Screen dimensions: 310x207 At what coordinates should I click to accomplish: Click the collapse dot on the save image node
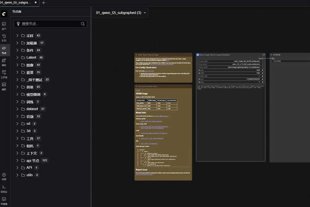pyautogui.click(x=271, y=55)
